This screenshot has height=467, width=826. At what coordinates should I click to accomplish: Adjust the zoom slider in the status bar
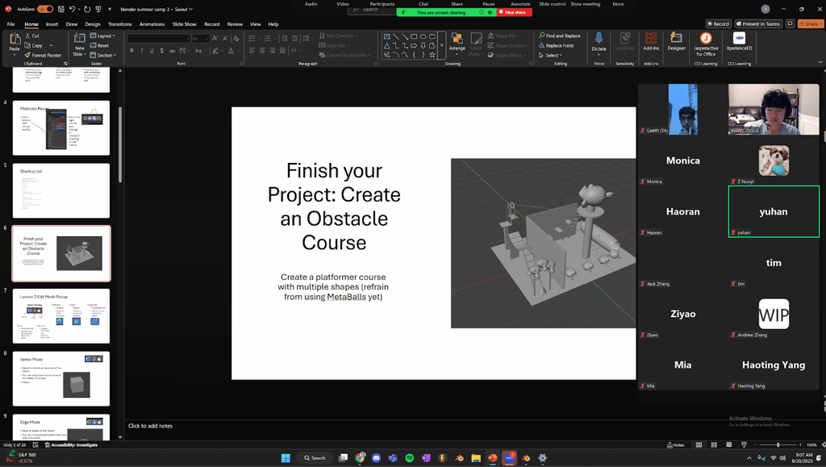(778, 444)
